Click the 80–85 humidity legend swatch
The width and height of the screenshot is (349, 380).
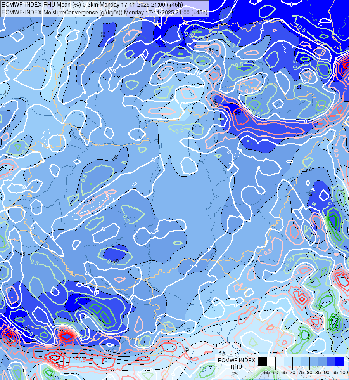tap(314, 361)
